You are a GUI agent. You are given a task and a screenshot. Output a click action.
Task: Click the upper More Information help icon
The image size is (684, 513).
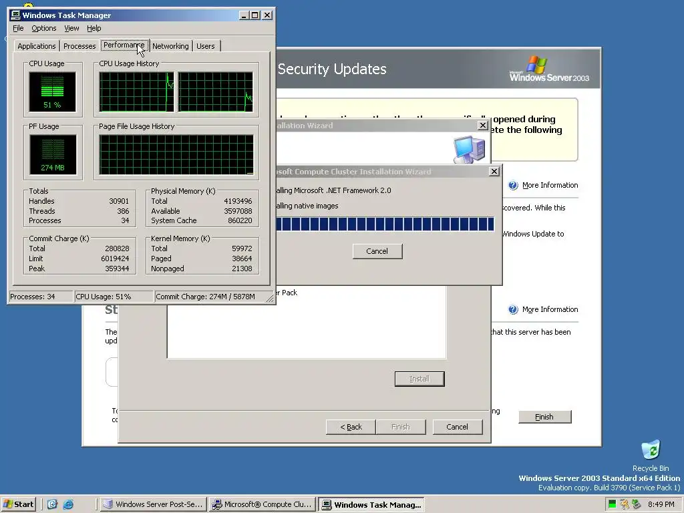[513, 186]
